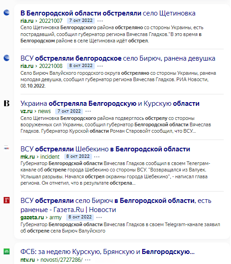Open three-dot menu for gazeta.ru result
The image size is (231, 264).
coord(99,217)
